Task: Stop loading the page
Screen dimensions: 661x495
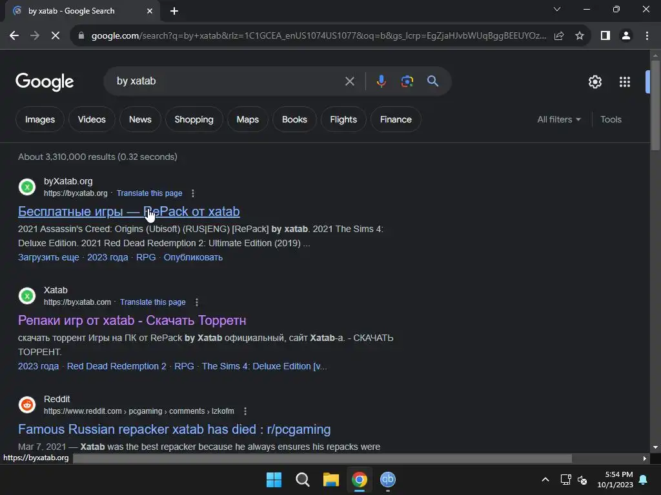Action: coord(56,36)
